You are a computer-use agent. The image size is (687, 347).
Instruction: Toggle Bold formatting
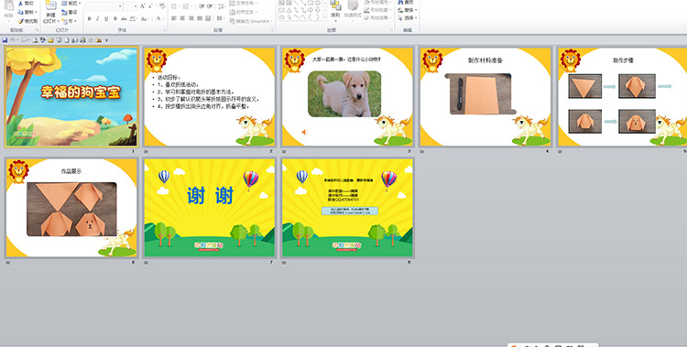point(90,18)
